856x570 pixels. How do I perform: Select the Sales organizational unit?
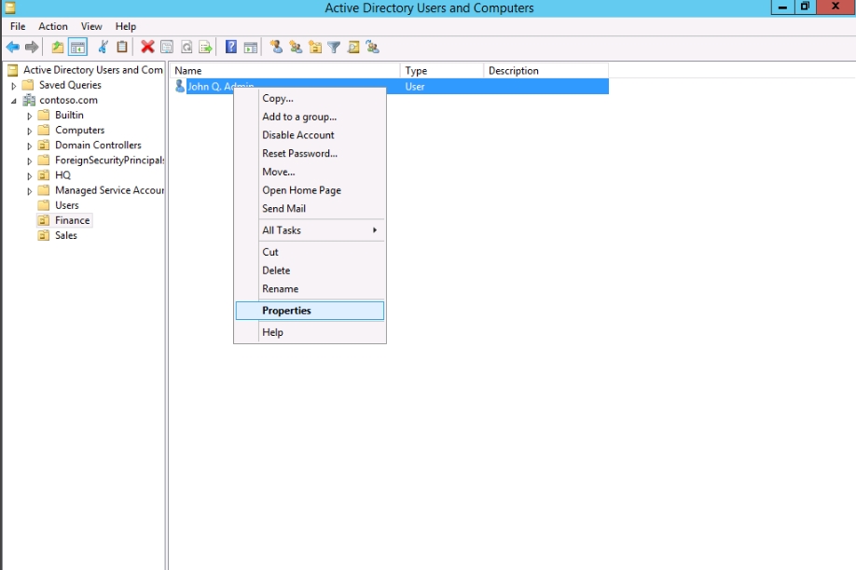65,236
